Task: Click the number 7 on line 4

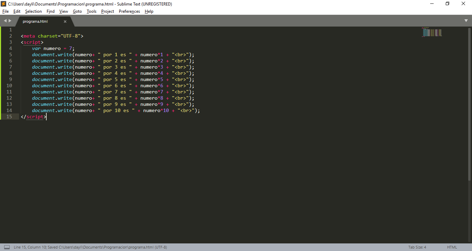Action: (x=70, y=48)
